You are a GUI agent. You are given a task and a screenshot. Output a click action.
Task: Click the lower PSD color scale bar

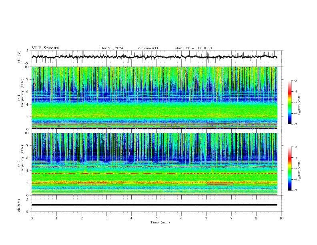tap(290, 169)
